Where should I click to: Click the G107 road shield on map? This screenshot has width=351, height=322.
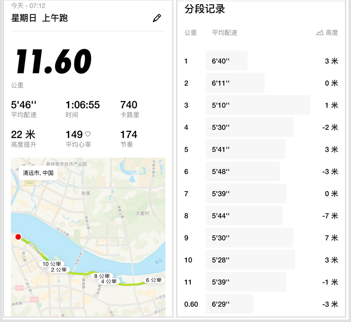pyautogui.click(x=19, y=288)
